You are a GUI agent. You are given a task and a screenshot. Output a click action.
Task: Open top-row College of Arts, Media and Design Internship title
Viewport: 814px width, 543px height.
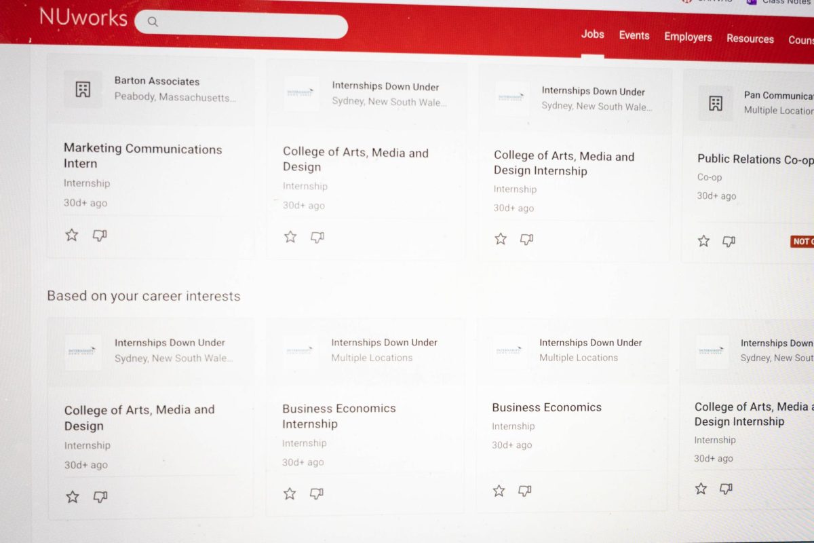point(564,164)
